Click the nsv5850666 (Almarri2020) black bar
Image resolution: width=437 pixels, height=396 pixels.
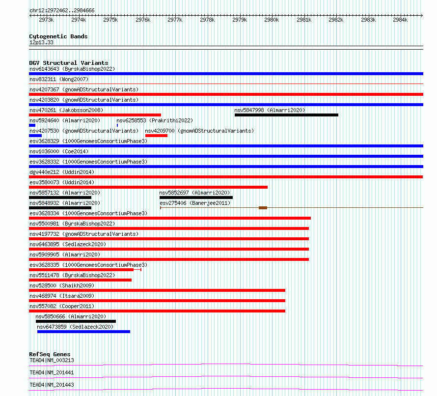[x=76, y=321]
